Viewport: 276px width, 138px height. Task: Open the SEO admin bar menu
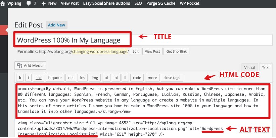pyautogui.click(x=138, y=3)
